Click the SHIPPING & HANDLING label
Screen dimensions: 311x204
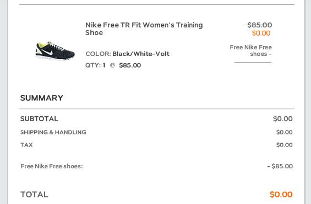point(53,132)
